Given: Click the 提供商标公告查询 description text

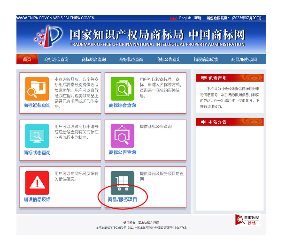Looking at the screenshot, I should point(156,126).
